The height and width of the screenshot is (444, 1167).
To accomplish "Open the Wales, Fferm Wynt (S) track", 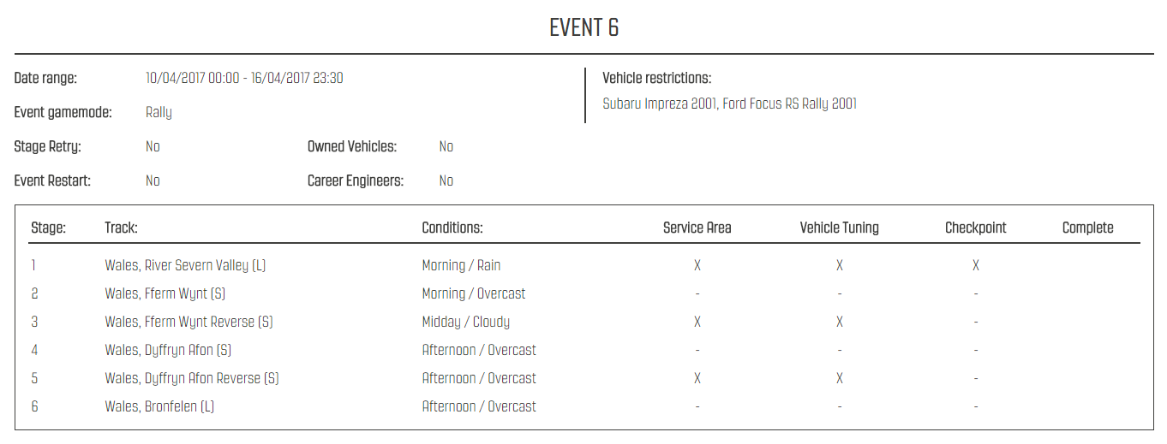I will (x=165, y=293).
